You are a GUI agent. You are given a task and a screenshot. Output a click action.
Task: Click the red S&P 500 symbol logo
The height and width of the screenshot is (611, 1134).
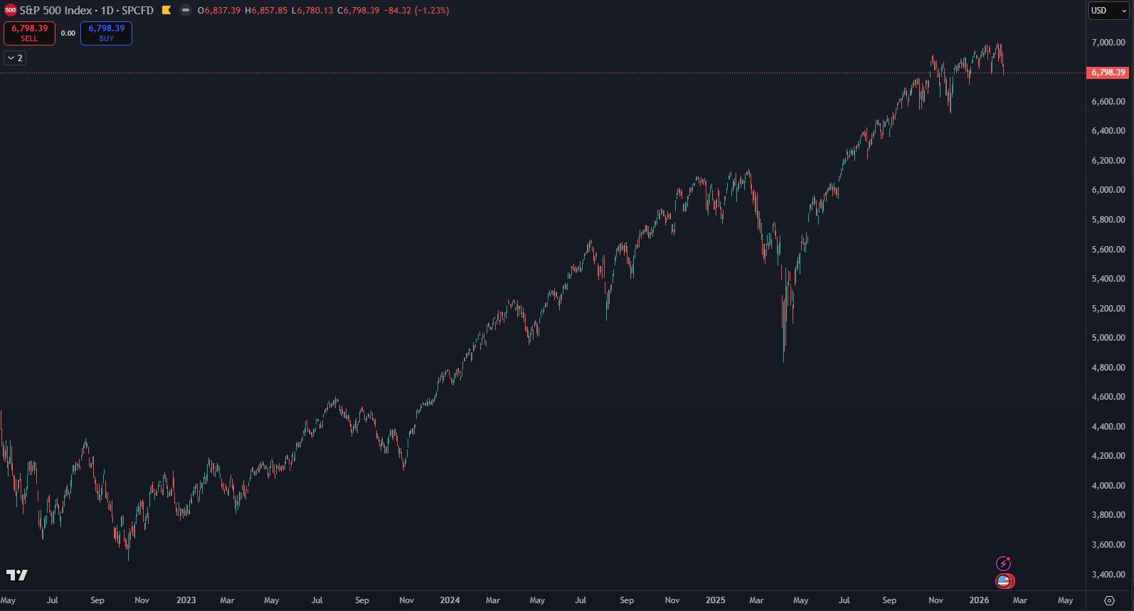(x=11, y=10)
